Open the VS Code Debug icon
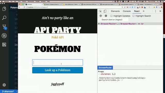The width and height of the screenshot is (165, 93). [x=4, y=36]
